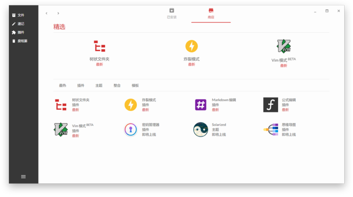
Task: Switch to the 已安装 tab
Action: coord(172,14)
